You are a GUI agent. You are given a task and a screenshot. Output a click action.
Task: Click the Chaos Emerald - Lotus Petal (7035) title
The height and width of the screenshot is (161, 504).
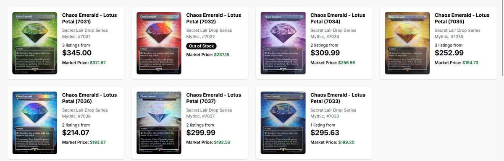[462, 18]
